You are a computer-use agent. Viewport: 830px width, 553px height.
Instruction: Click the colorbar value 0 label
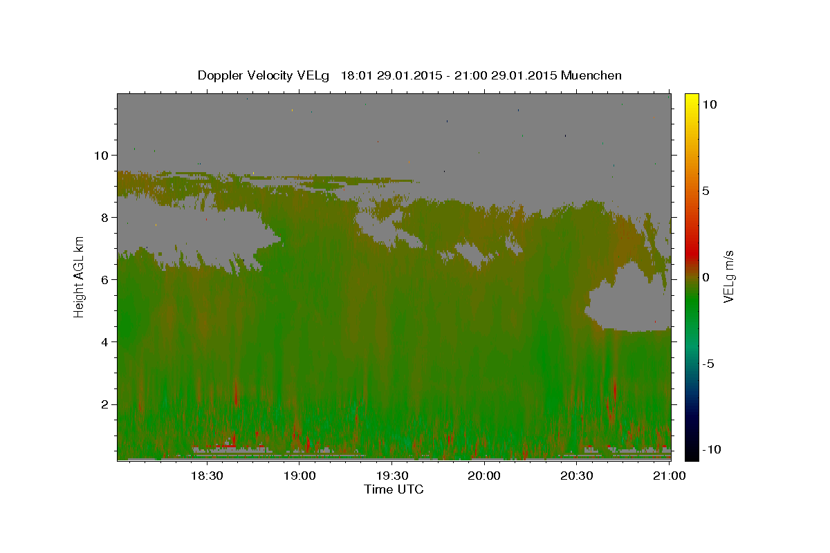coord(705,277)
